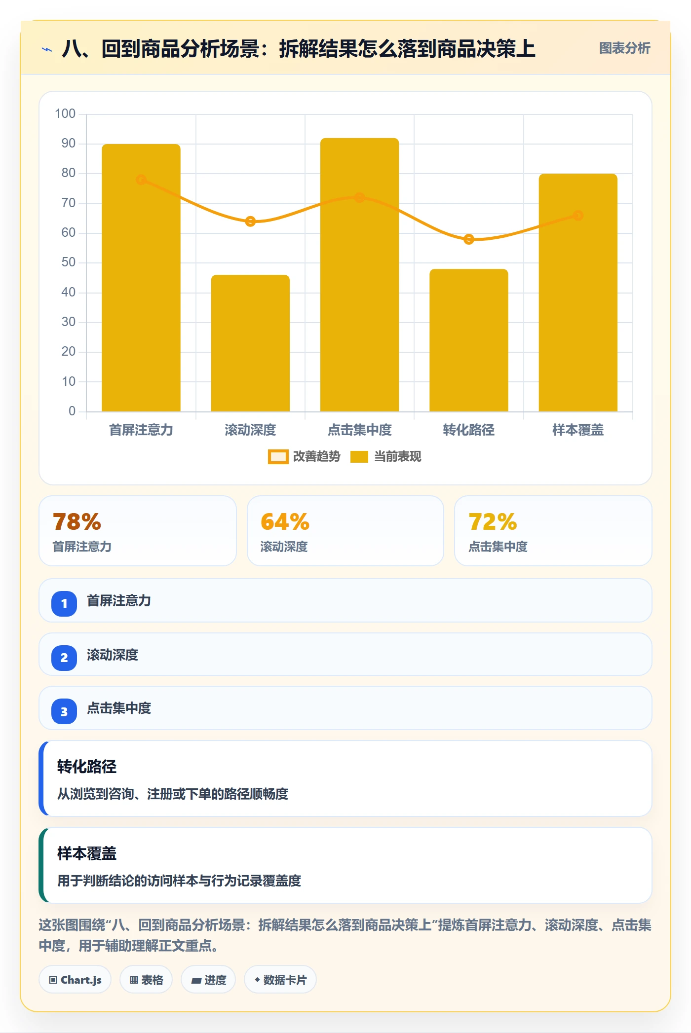Click the 改善趋势 legend text
Viewport: 691px width, 1033px height.
(317, 457)
